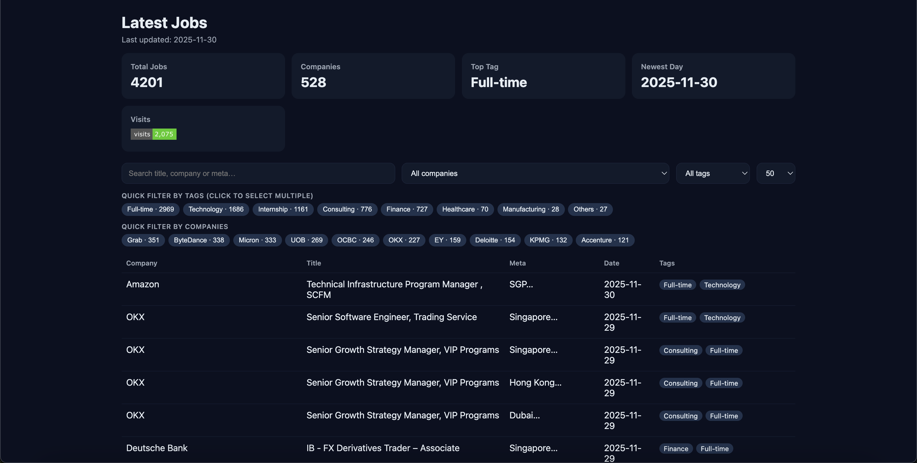Viewport: 917px width, 463px height.
Task: Click the Finance tag on the Deutsche Bank row
Action: (x=675, y=448)
